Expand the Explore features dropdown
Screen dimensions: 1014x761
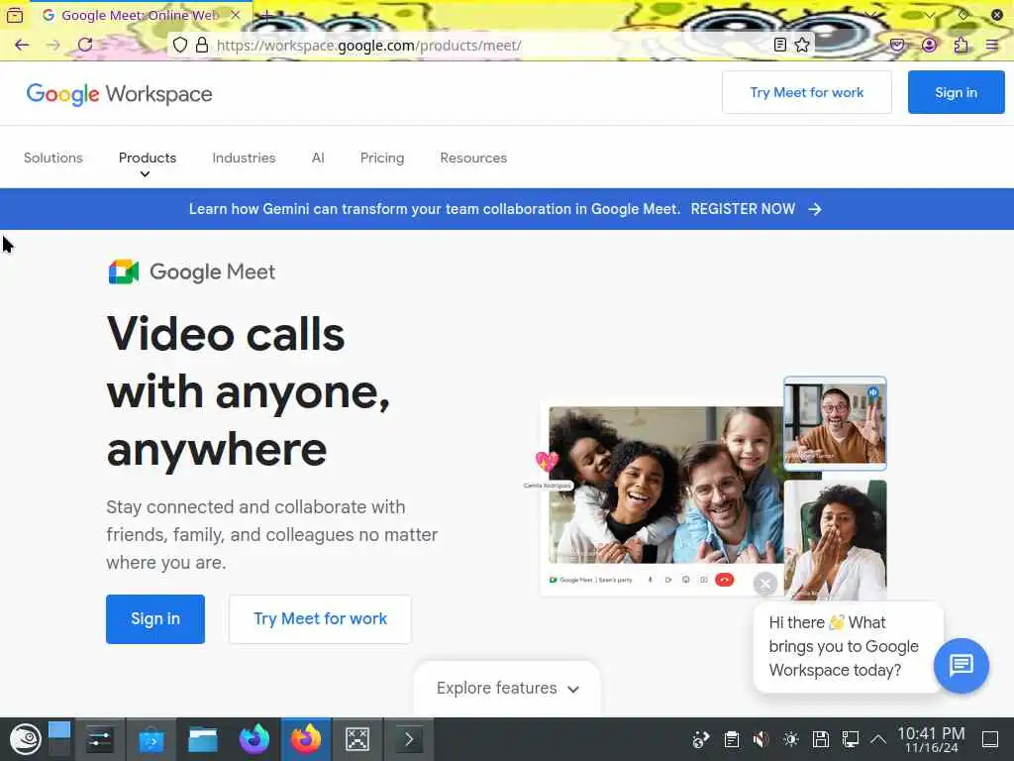[507, 688]
